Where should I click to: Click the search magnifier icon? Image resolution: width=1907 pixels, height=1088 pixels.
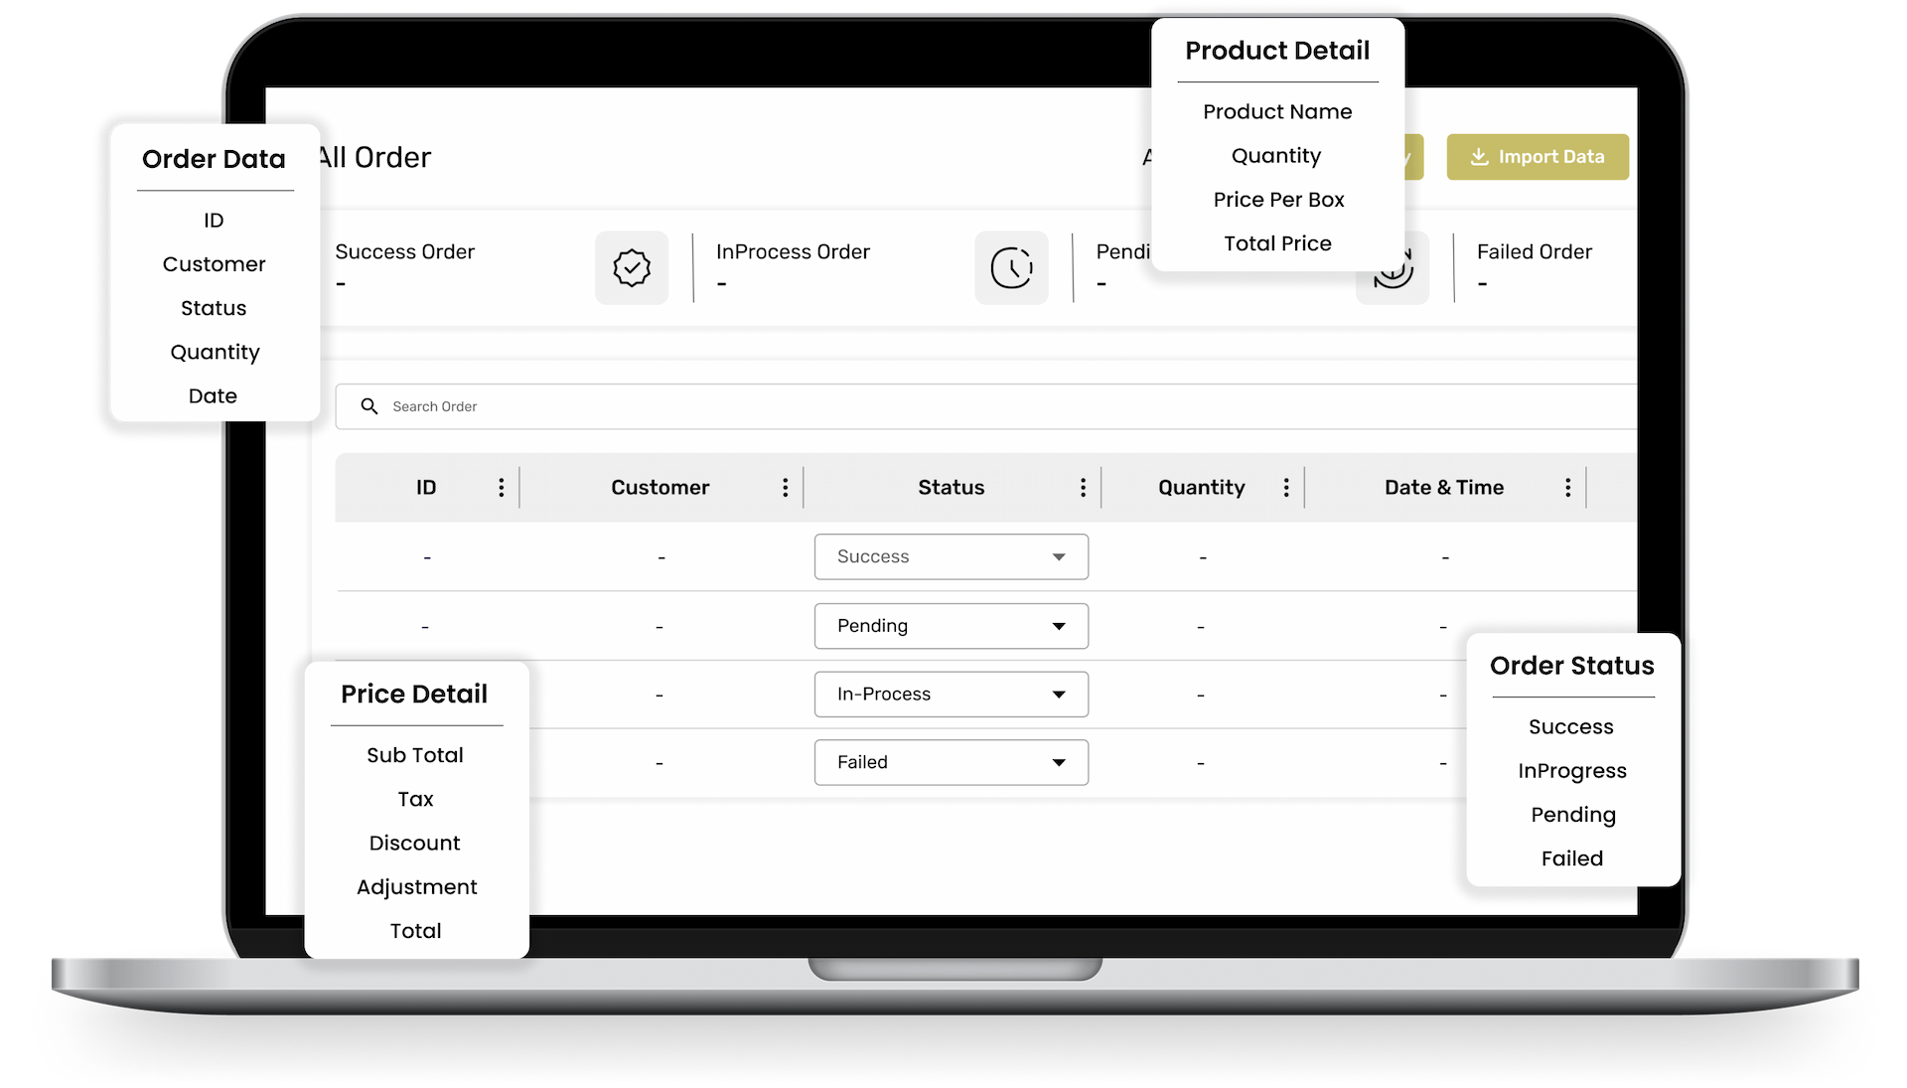pos(369,406)
